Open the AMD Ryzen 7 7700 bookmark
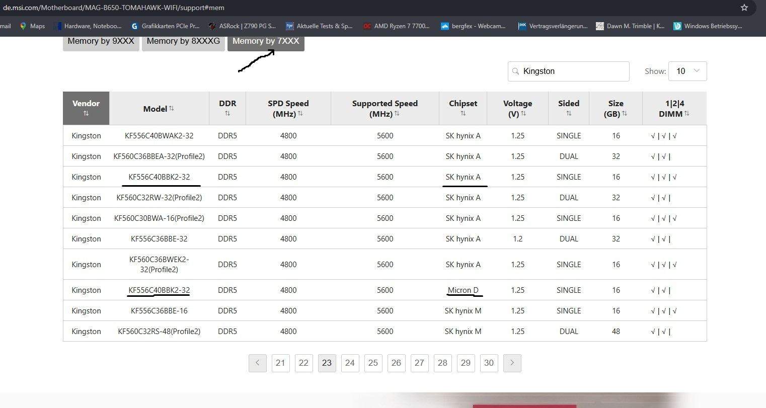 [x=397, y=26]
